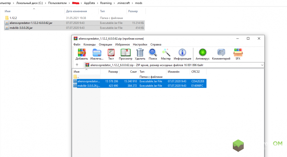Image resolution: width=287 pixels, height=157 pixels.
Task: Select mdxlib-3.0.0.26.jar in Explorer list
Action: click(x=21, y=27)
